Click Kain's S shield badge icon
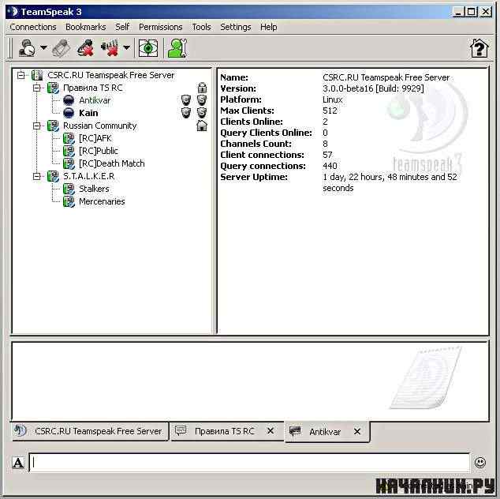500x499 pixels. point(202,113)
